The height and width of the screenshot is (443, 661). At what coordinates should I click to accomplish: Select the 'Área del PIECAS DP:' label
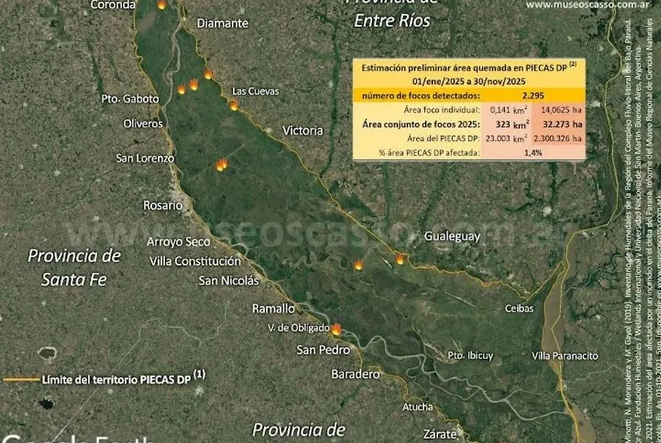(x=443, y=138)
